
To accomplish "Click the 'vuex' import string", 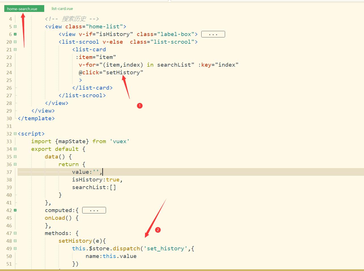I will (x=120, y=141).
